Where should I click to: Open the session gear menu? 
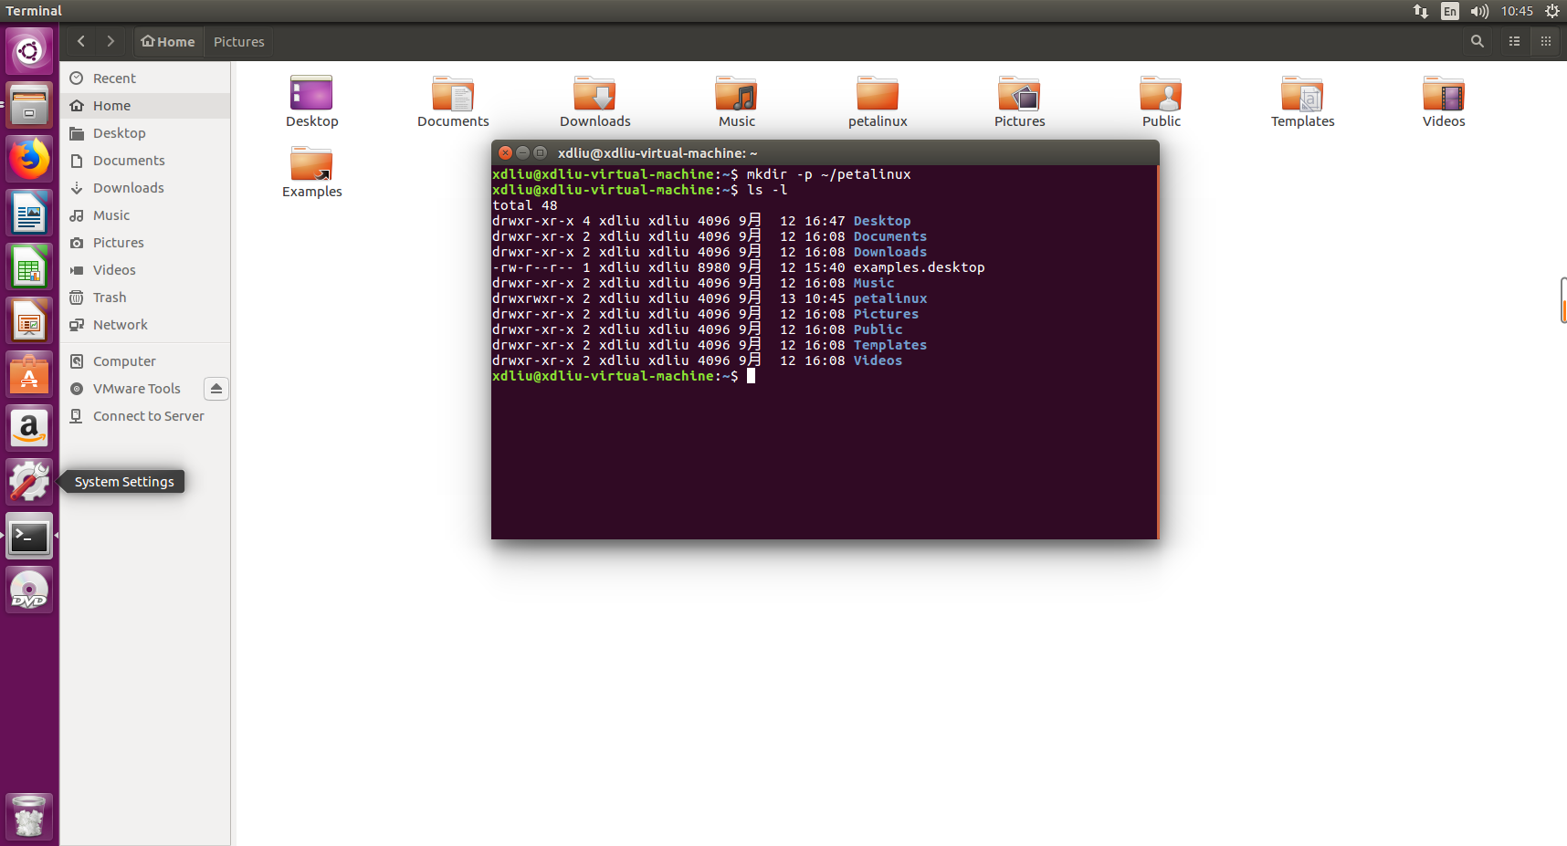click(1552, 11)
